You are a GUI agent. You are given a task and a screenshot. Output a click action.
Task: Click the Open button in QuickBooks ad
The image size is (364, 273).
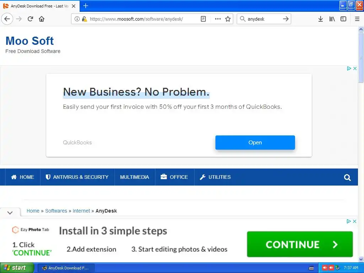255,143
